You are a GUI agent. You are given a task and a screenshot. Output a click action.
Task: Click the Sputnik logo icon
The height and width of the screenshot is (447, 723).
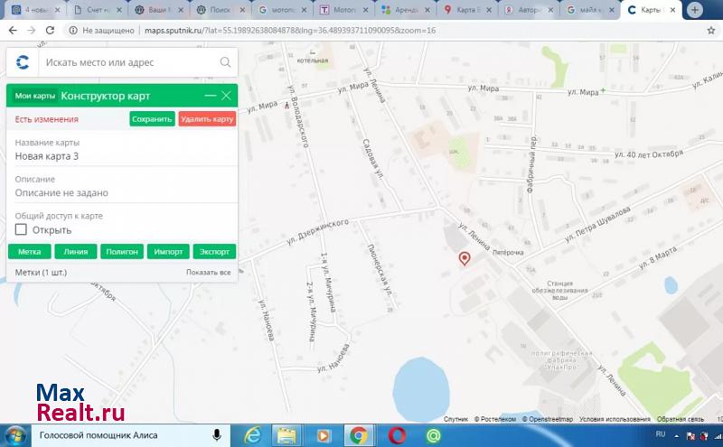tap(23, 62)
